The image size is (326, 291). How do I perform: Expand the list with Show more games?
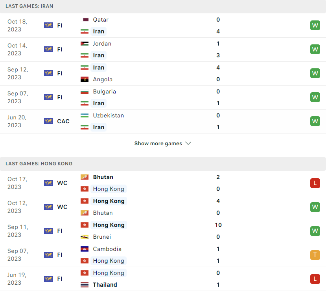[158, 143]
